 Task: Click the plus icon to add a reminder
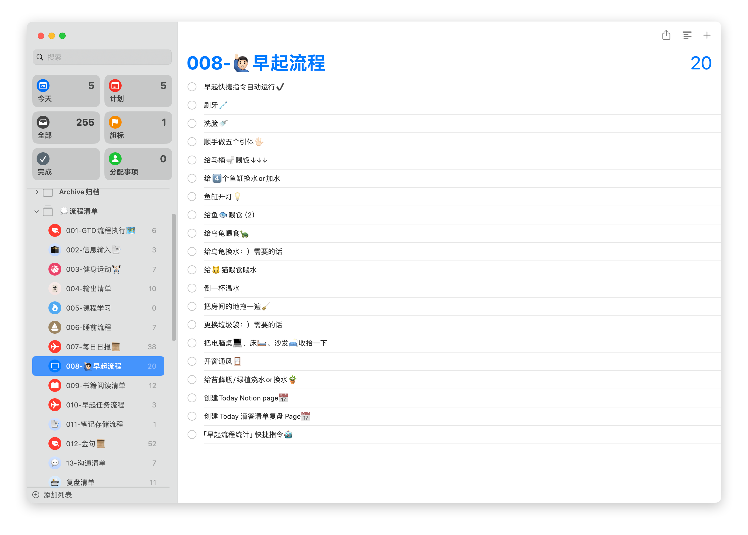click(x=707, y=35)
